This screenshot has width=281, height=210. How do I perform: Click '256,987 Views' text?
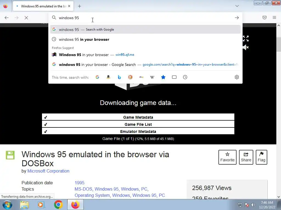coord(212,188)
